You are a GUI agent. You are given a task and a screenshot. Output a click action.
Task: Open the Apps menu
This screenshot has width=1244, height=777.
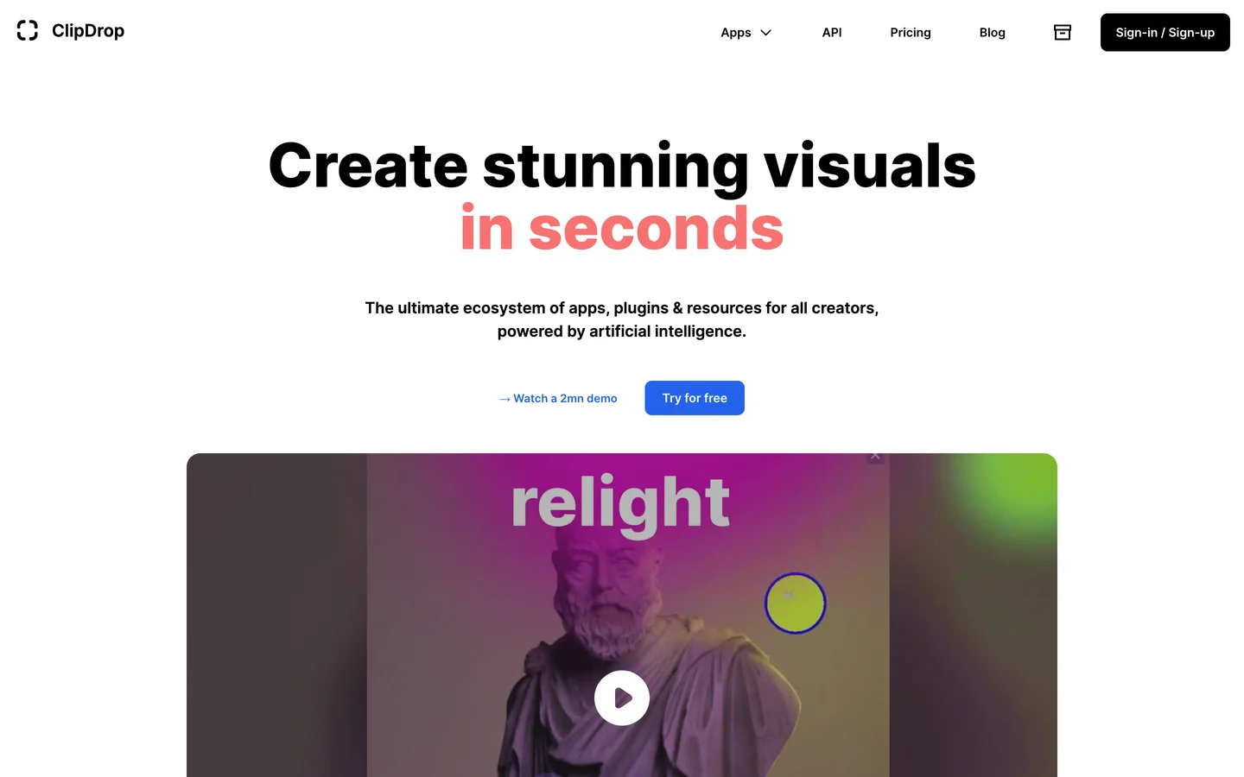click(x=746, y=32)
